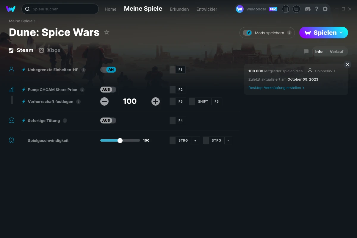Click the second header control icon

296,9
